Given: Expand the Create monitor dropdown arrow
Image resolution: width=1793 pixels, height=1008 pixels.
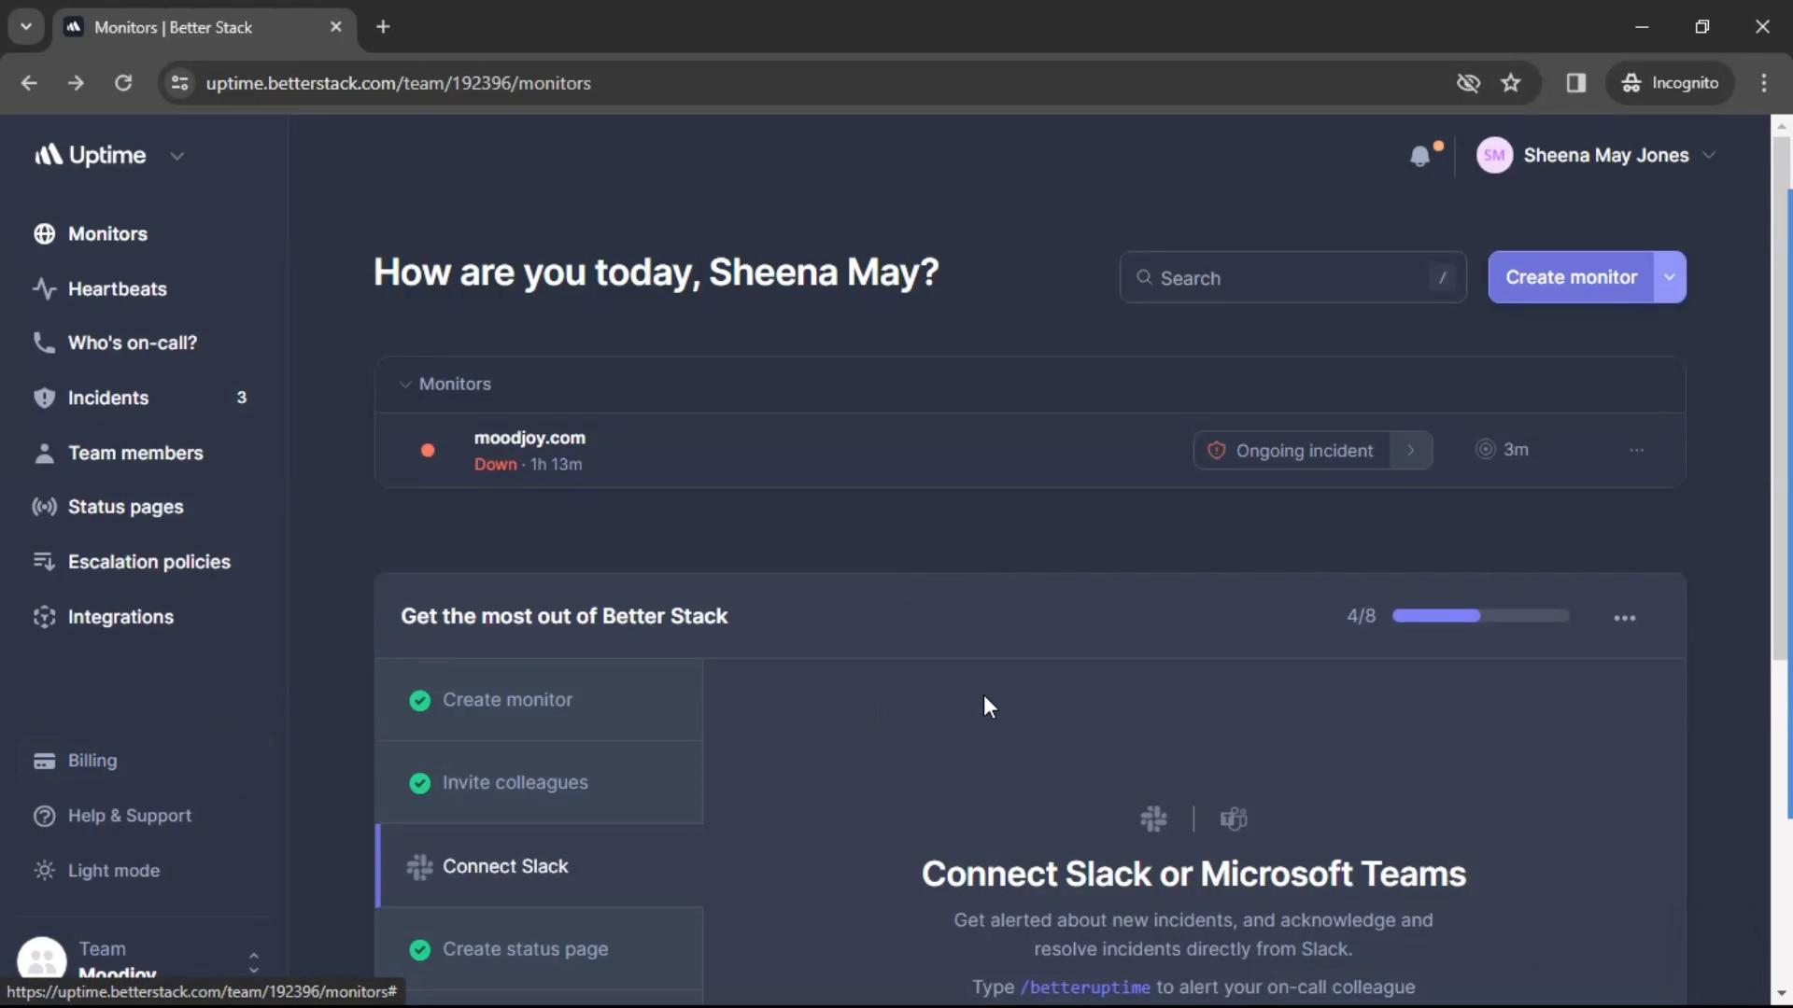Looking at the screenshot, I should click(1670, 277).
